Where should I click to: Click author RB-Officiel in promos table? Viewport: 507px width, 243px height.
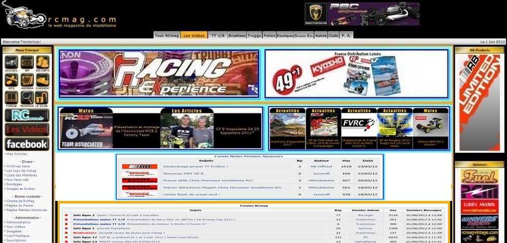click(x=321, y=166)
